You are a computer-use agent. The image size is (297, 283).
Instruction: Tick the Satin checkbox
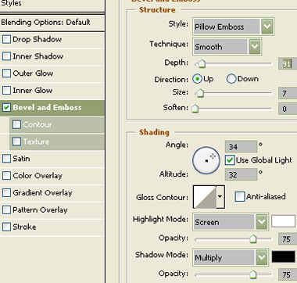pyautogui.click(x=6, y=159)
